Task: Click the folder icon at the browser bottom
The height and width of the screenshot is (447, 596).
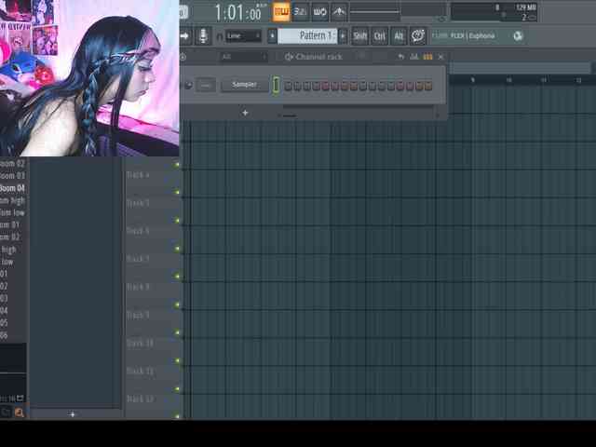Action: pos(6,412)
